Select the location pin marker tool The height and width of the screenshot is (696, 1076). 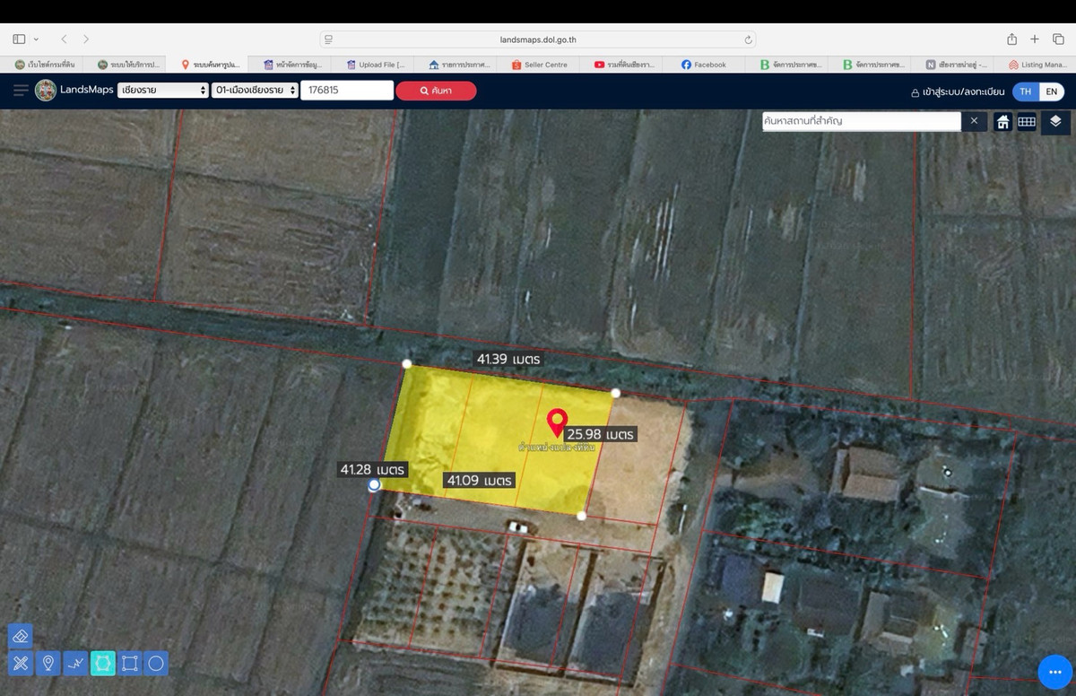(x=48, y=664)
